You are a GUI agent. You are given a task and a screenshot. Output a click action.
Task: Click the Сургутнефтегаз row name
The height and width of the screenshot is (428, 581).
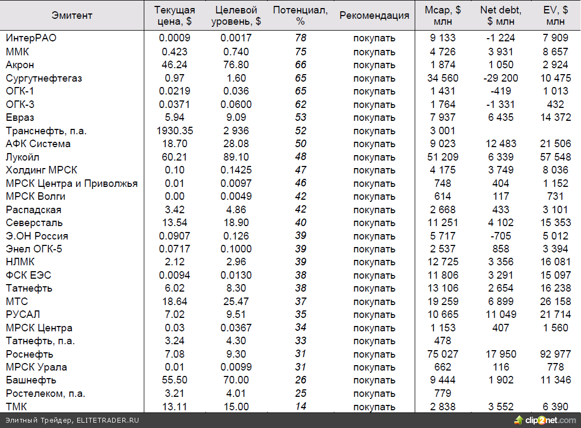tap(44, 78)
